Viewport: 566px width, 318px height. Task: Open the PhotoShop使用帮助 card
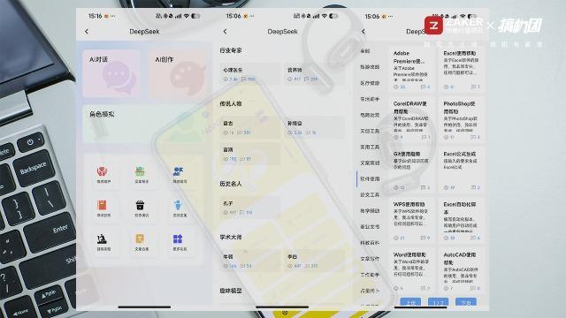[x=461, y=120]
